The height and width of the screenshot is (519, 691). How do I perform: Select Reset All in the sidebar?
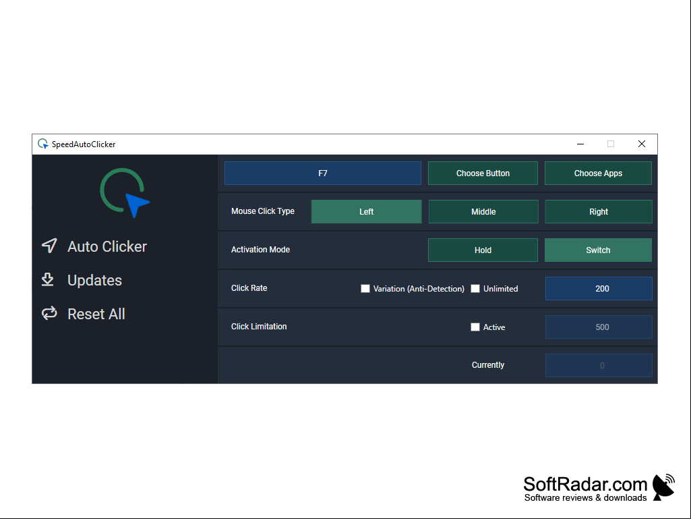(x=96, y=314)
